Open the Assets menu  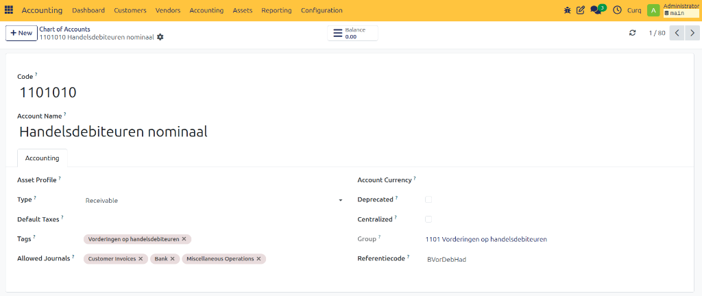[x=243, y=10]
